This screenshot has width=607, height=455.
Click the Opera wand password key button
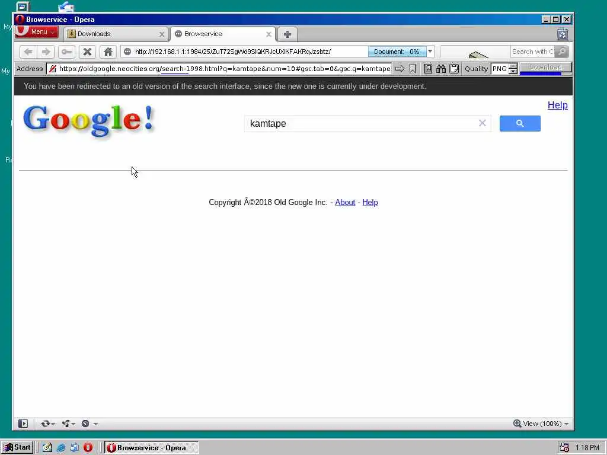point(66,52)
